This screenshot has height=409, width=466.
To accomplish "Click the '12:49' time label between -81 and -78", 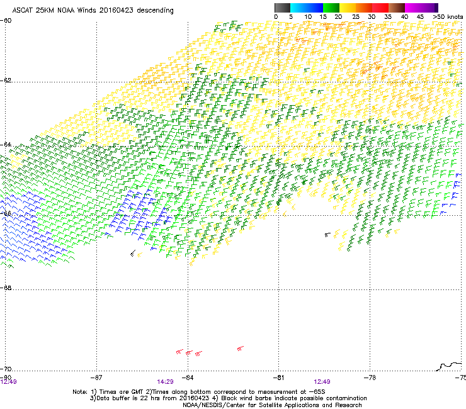I will (x=322, y=382).
